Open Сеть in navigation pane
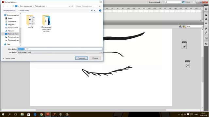This screenshot has height=117, width=209. [x=7, y=44]
